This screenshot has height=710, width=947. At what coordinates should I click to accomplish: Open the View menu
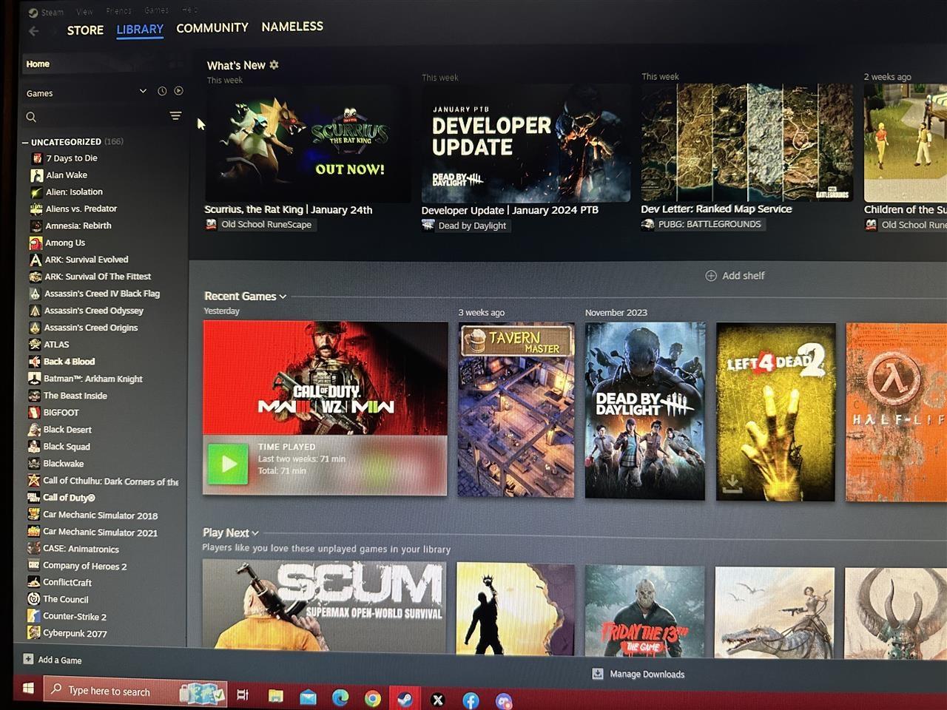[x=85, y=11]
